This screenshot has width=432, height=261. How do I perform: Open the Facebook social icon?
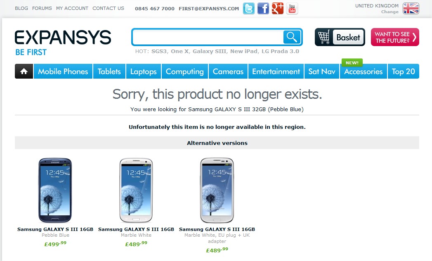point(263,9)
